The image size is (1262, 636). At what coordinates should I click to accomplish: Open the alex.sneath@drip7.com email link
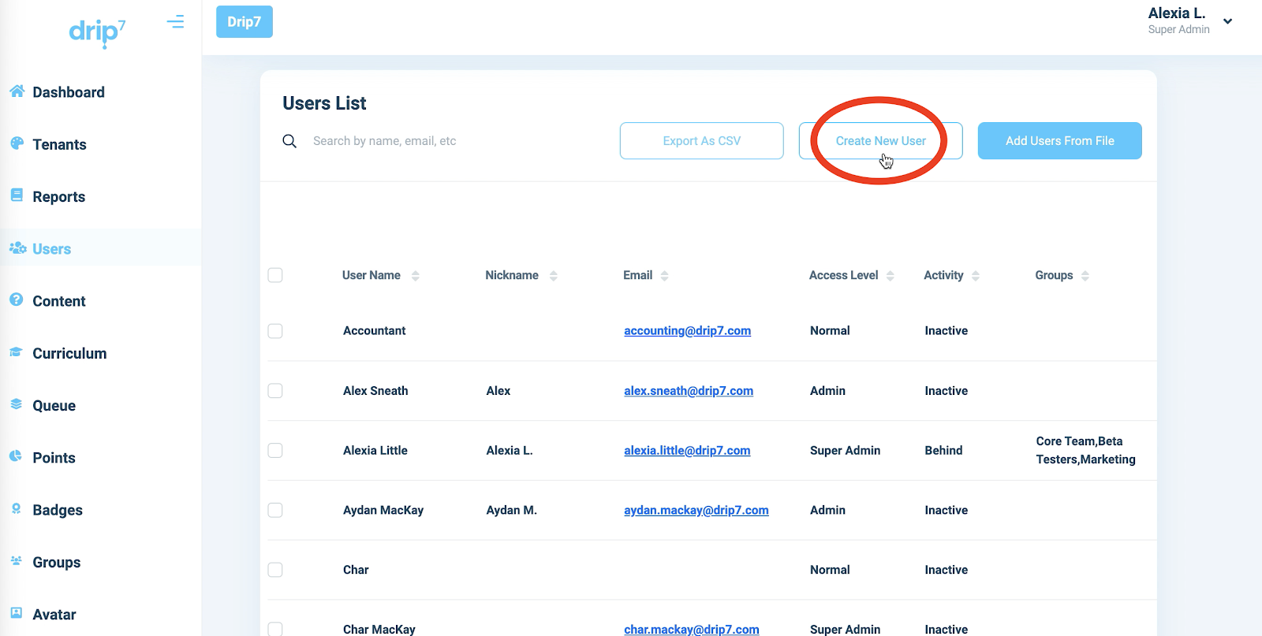click(x=689, y=391)
